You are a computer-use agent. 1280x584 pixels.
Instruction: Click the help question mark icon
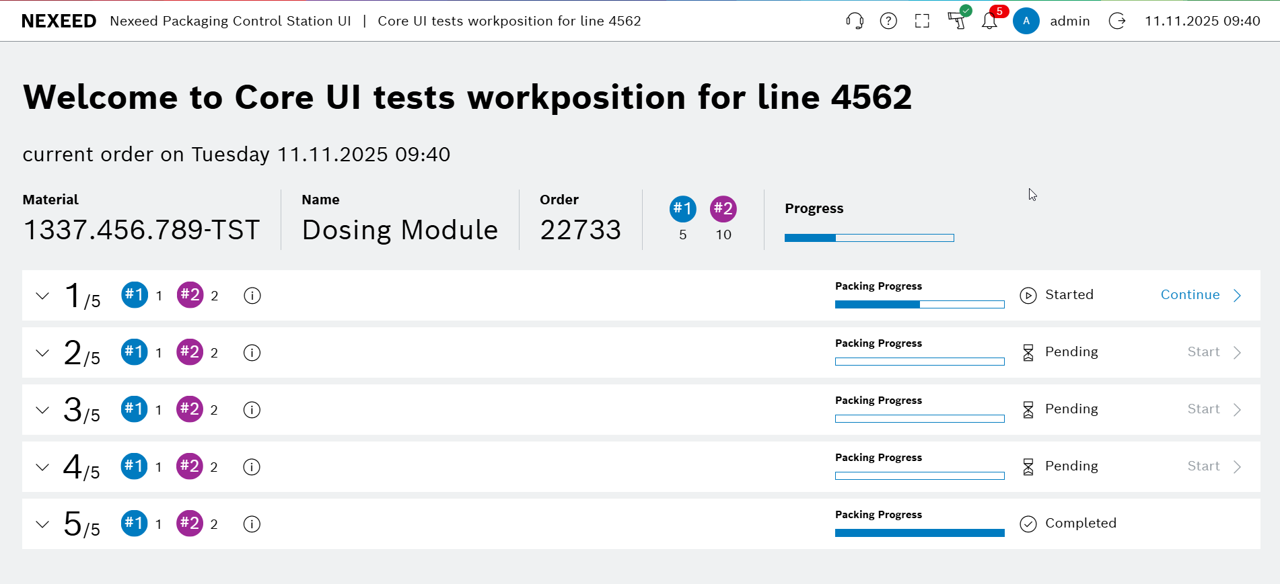(888, 21)
